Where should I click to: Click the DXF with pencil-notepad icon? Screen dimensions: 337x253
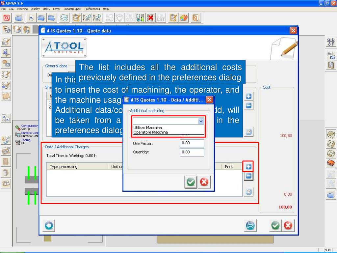pyautogui.click(x=76, y=18)
